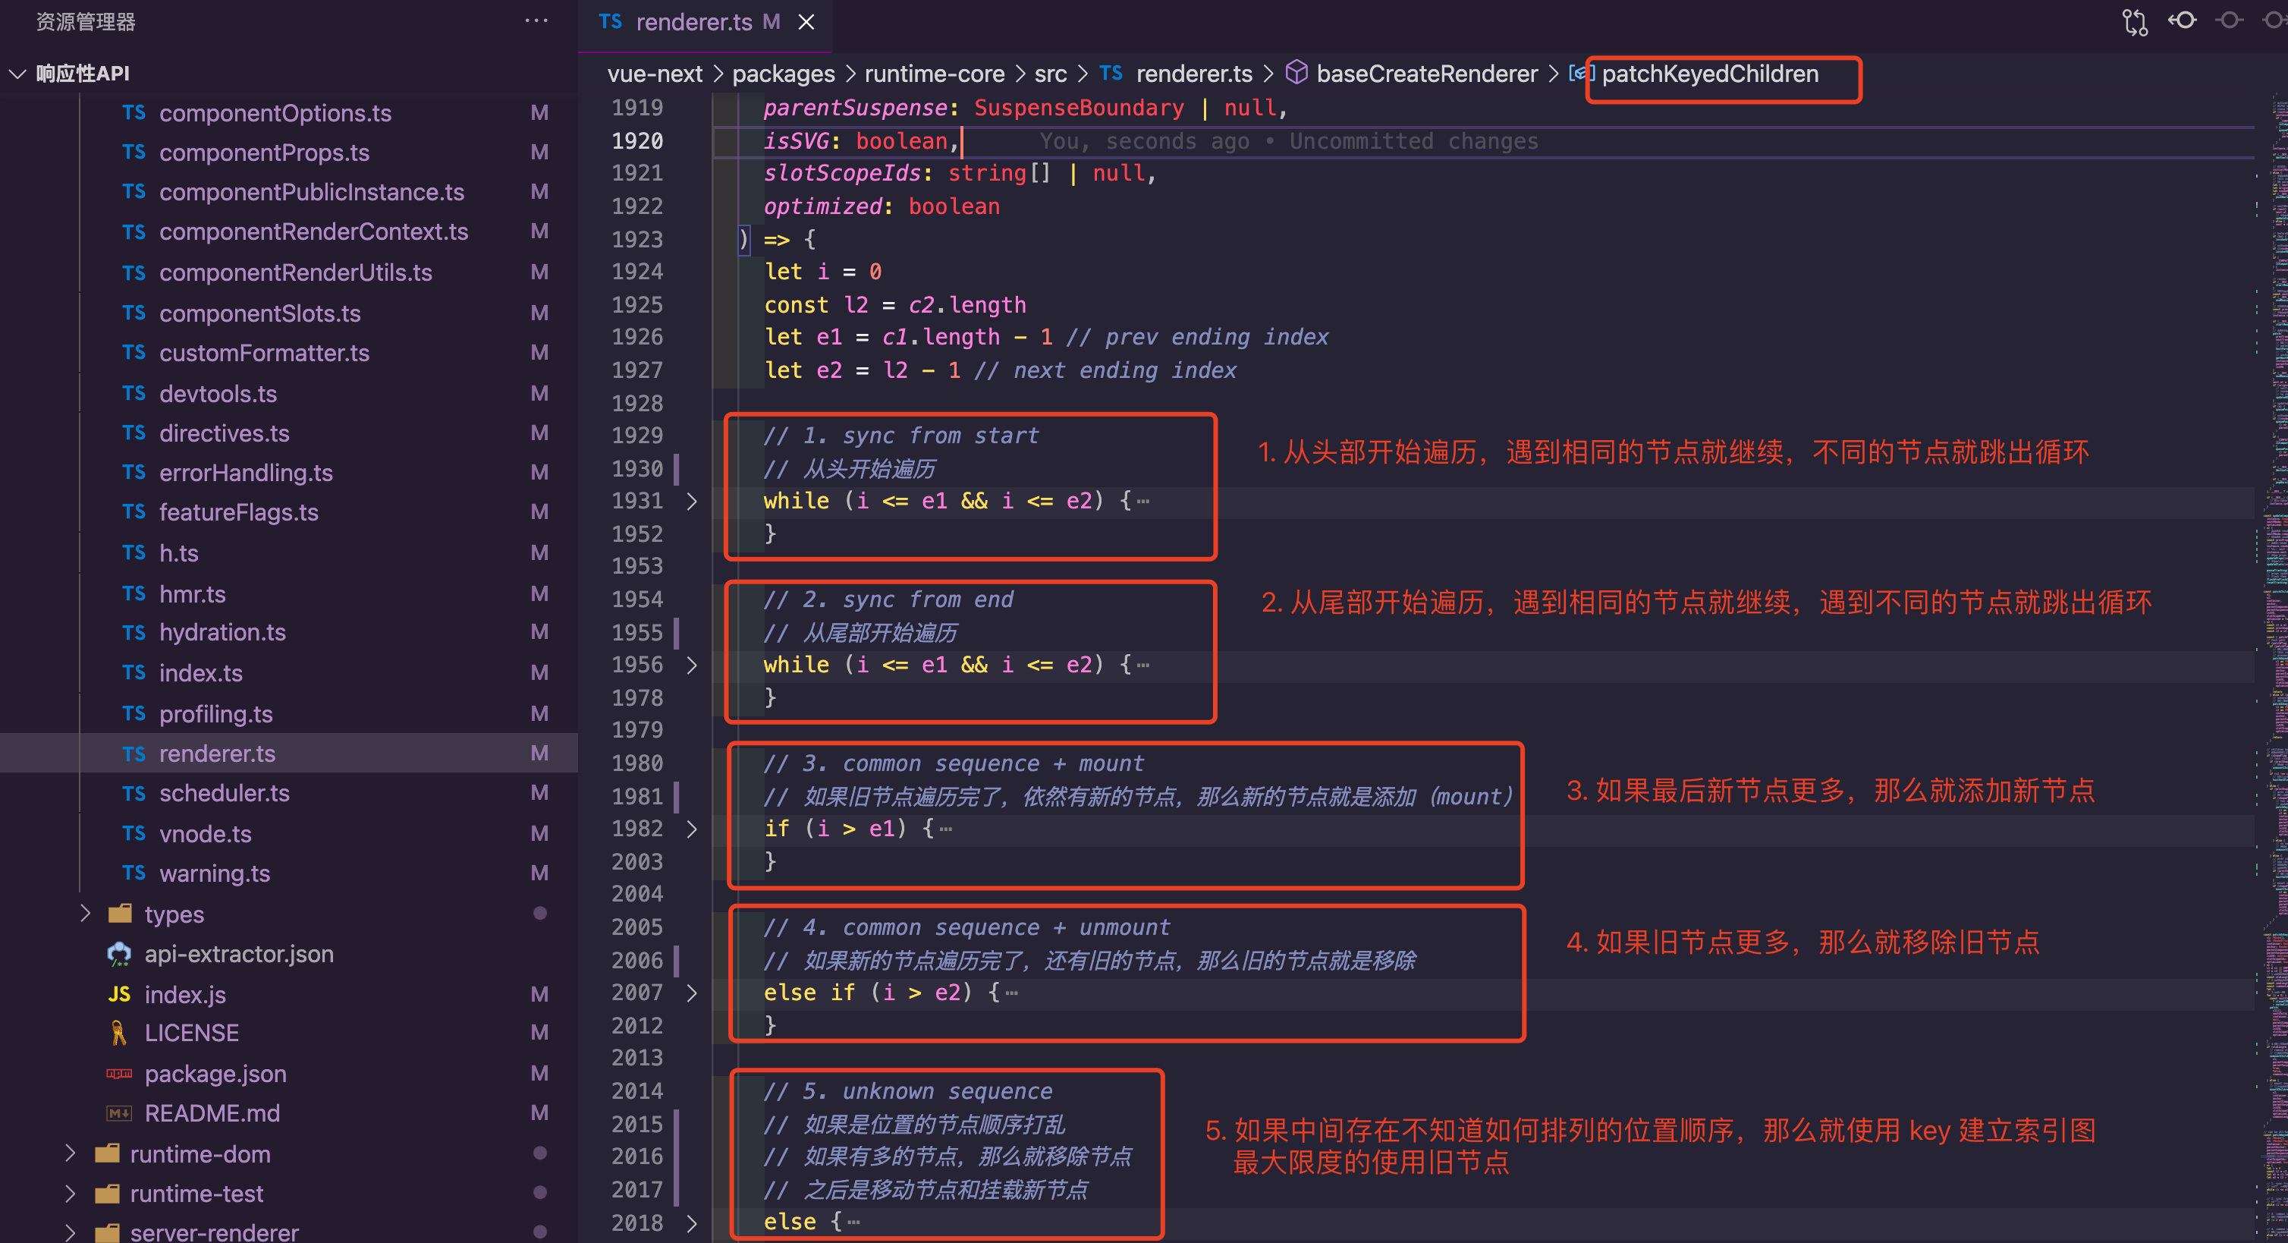Collapse the 响应性API workspace section

tap(17, 74)
